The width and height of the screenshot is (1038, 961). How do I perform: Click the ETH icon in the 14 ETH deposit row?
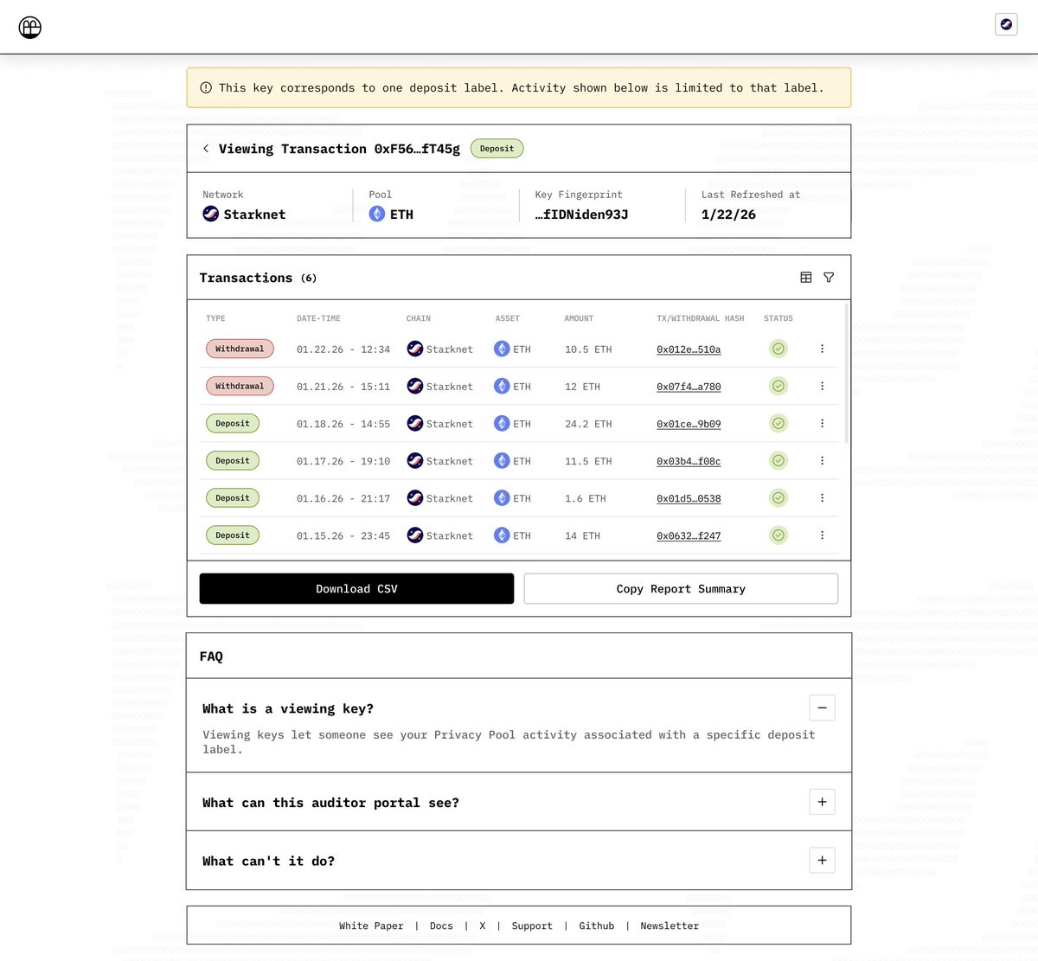[502, 535]
